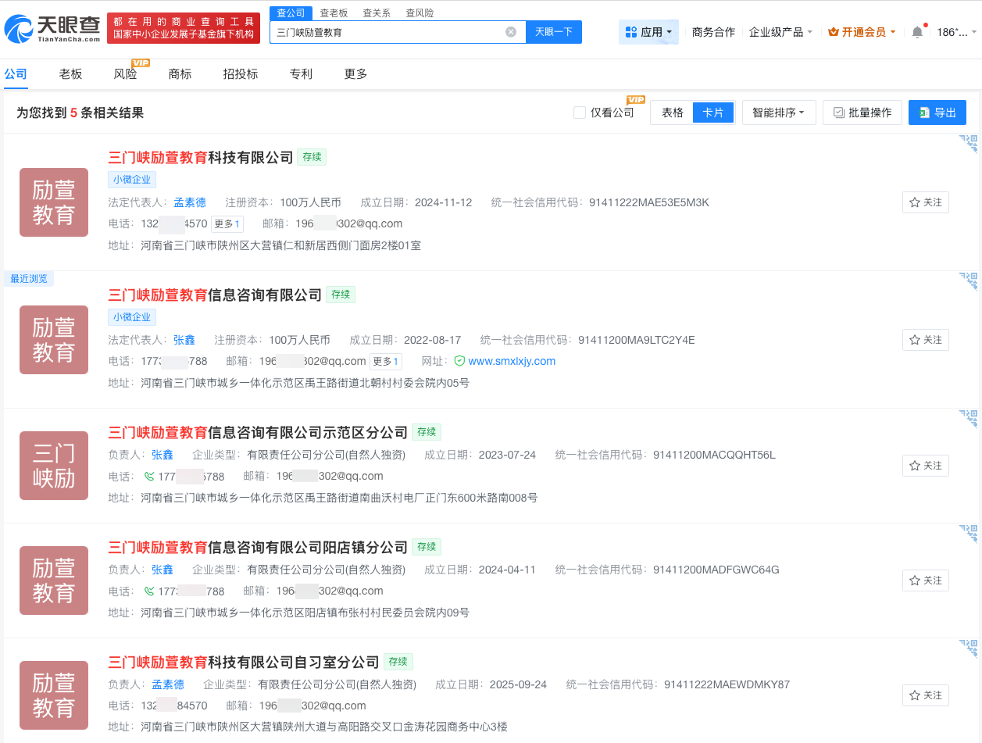Visit www.smxlxjy.com website link
Image resolution: width=982 pixels, height=743 pixels.
(x=512, y=361)
